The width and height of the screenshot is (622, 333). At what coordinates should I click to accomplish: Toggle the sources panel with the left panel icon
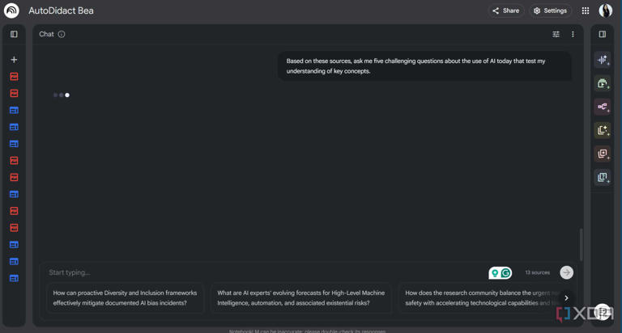click(x=14, y=34)
